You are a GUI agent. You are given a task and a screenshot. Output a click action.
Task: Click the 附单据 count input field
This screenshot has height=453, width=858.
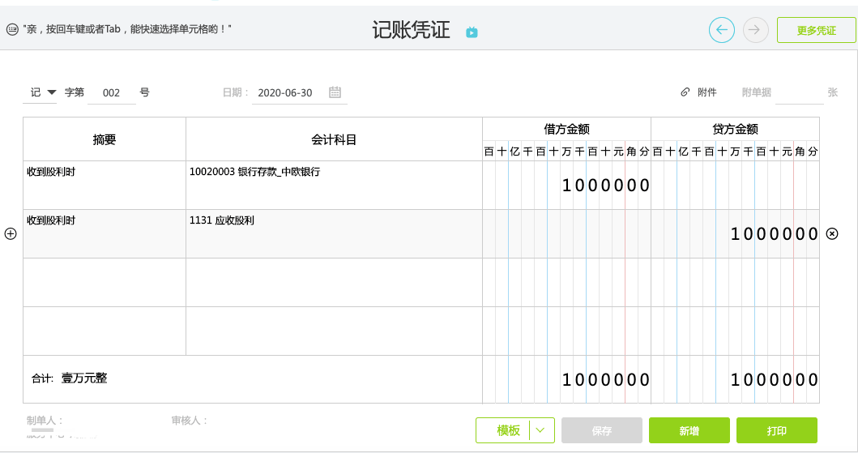click(x=800, y=93)
